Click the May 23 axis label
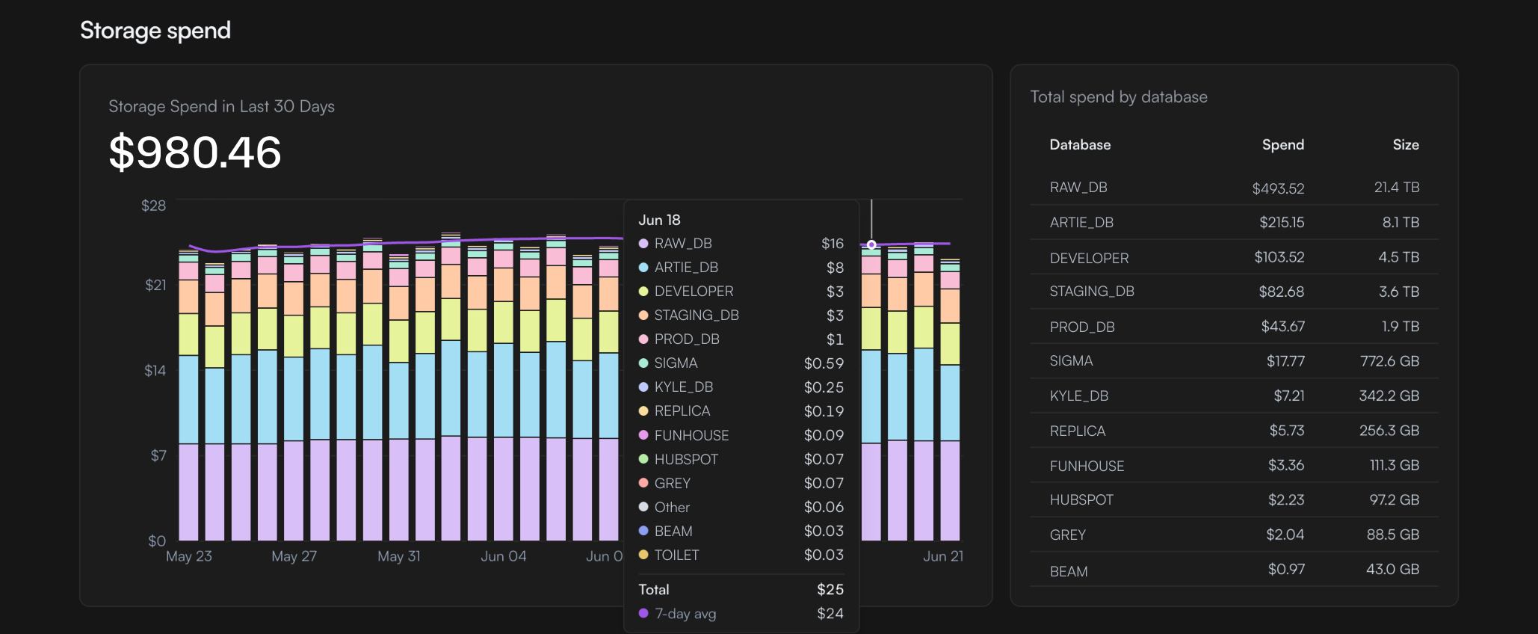1538x634 pixels. 188,556
